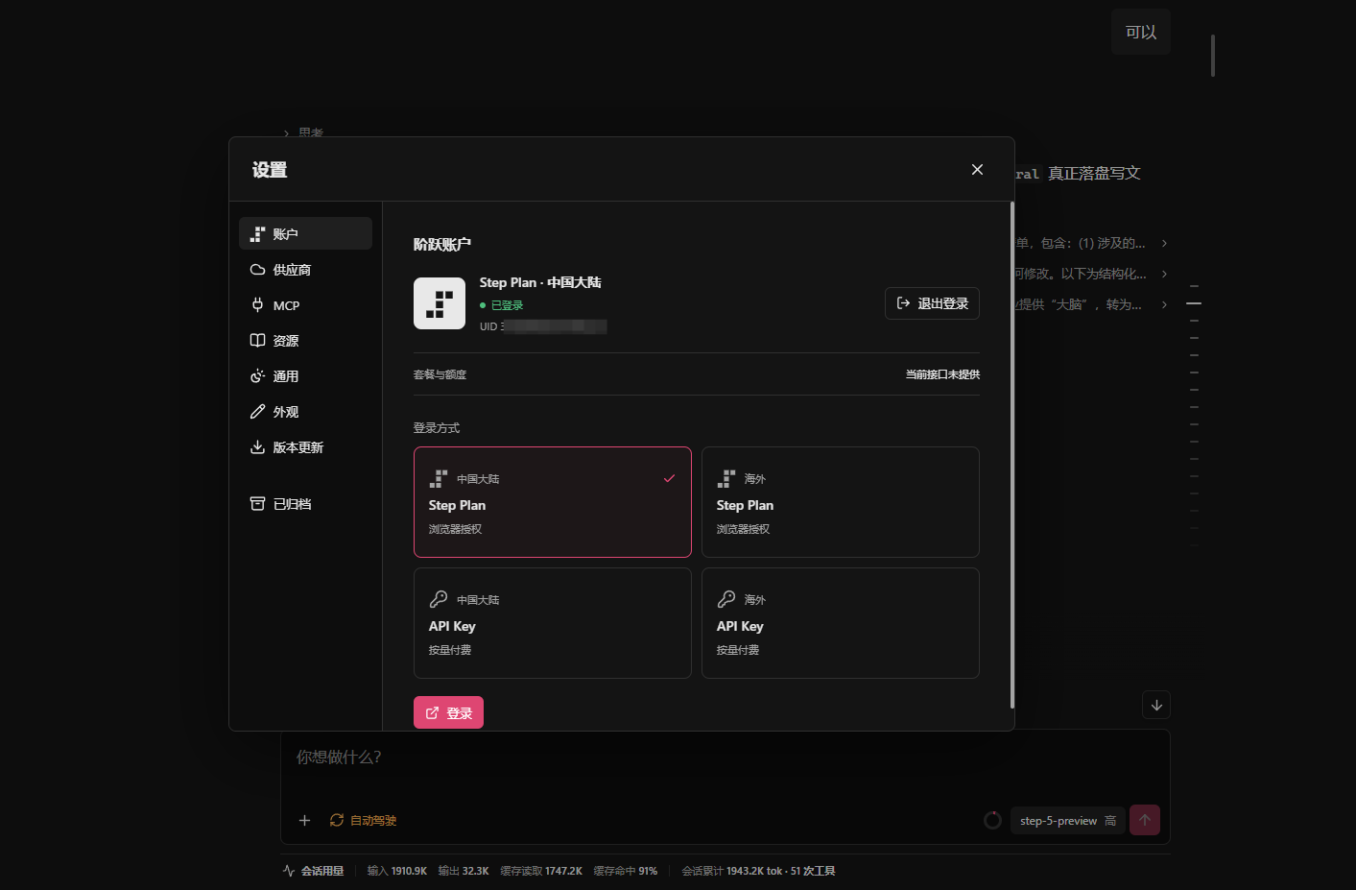Click the pink 登录 button
The width and height of the screenshot is (1356, 890).
[448, 712]
